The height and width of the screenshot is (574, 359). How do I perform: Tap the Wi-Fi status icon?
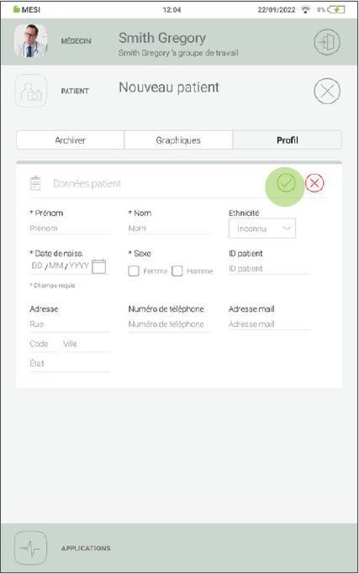click(305, 10)
